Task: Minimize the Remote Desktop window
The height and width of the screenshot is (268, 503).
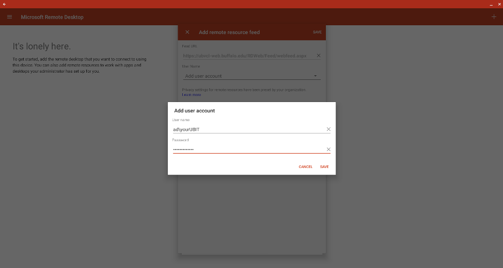Action: point(491,4)
